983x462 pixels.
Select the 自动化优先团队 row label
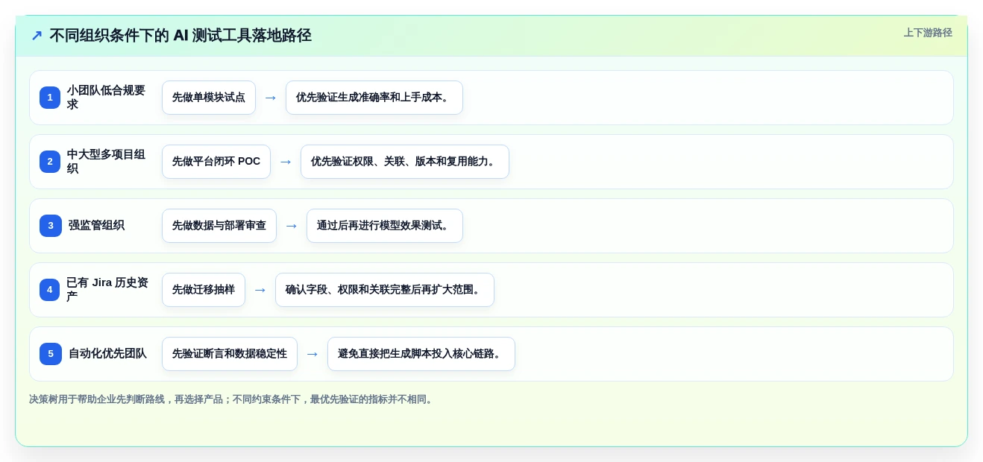[107, 354]
